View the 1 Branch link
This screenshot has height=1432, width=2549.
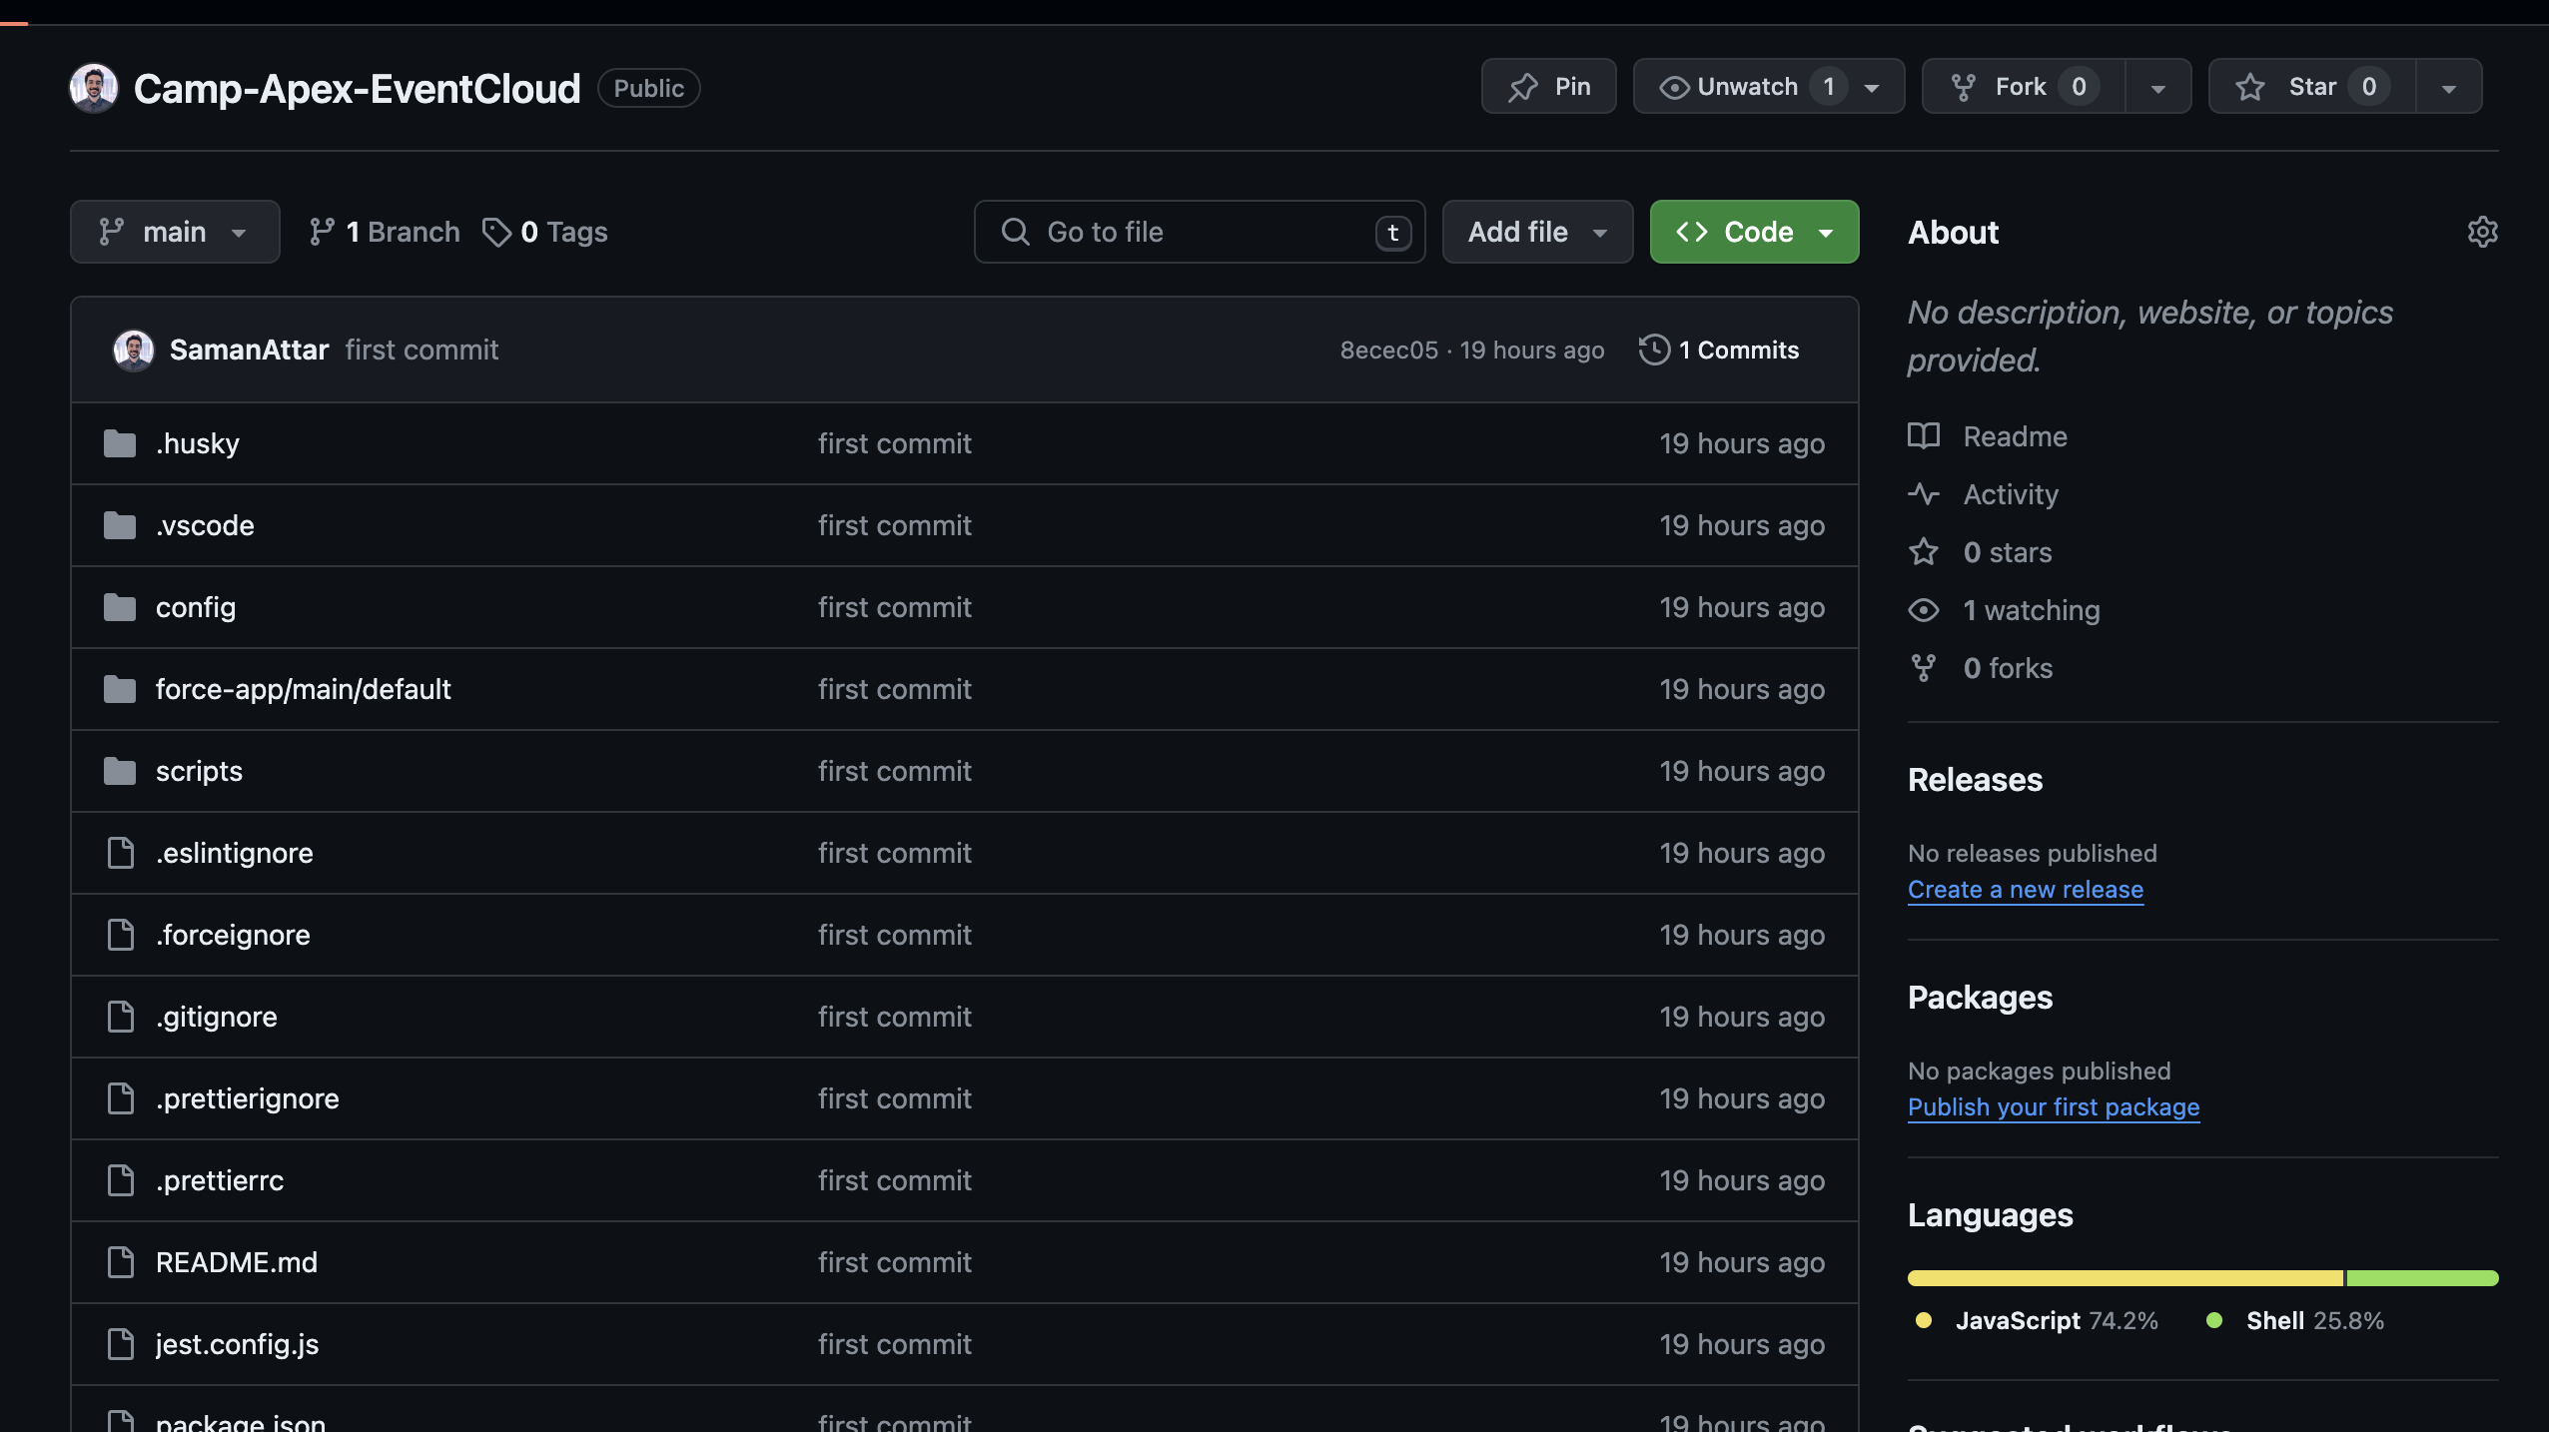[385, 232]
